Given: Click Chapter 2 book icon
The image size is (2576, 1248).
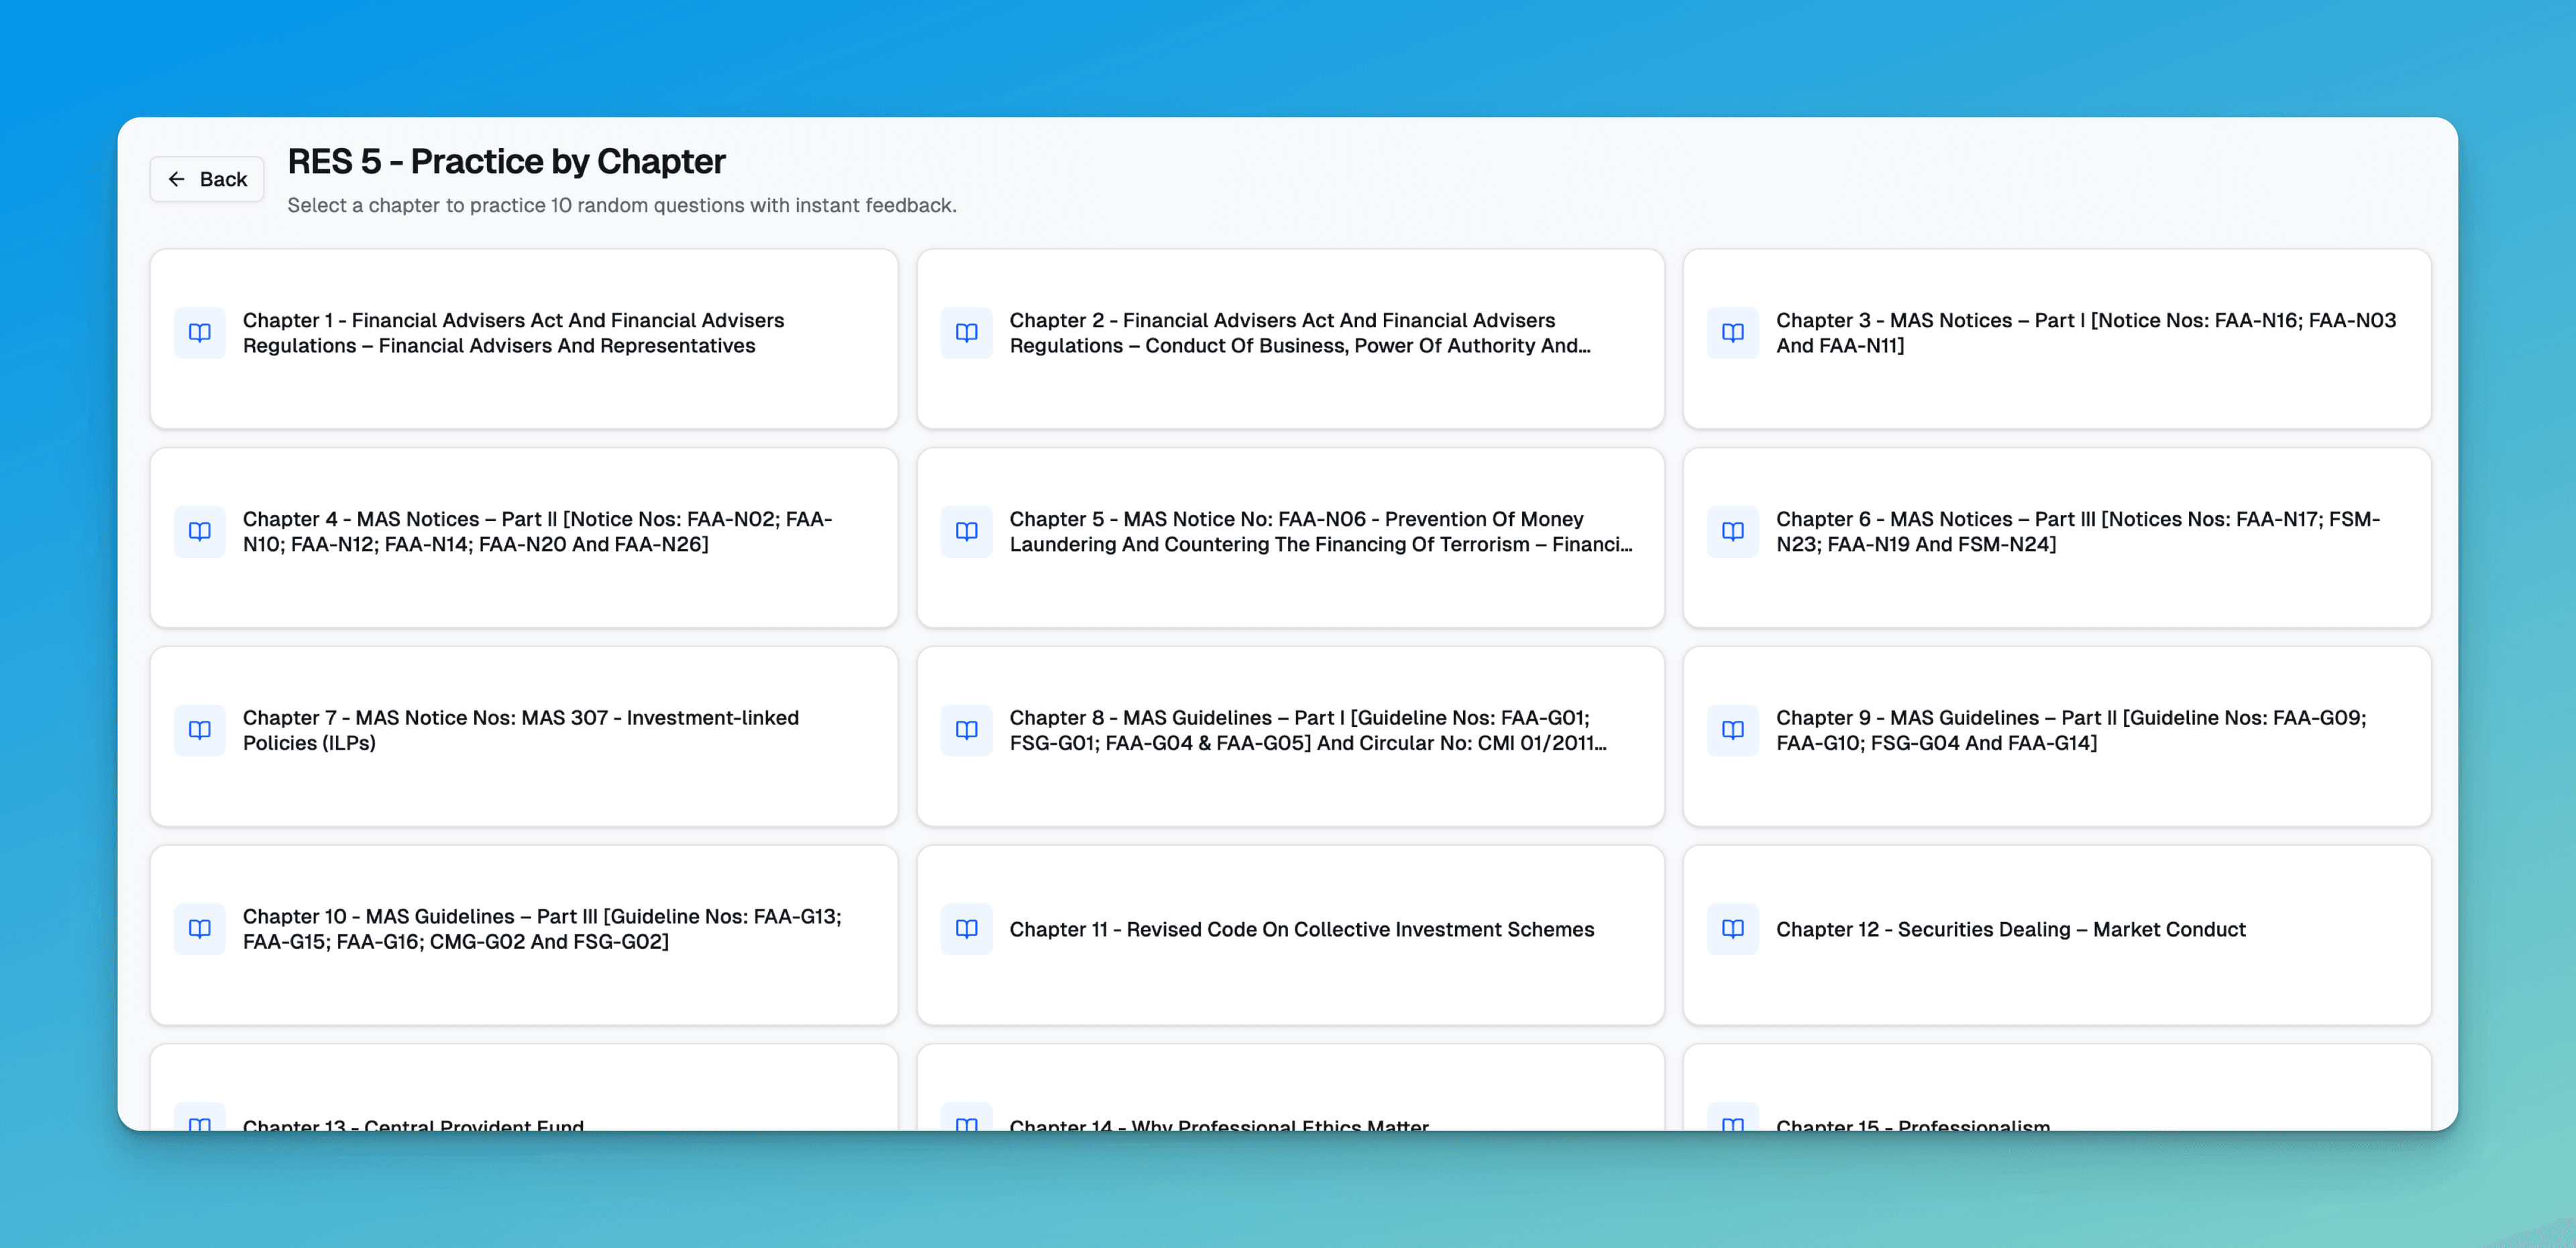Looking at the screenshot, I should (966, 333).
